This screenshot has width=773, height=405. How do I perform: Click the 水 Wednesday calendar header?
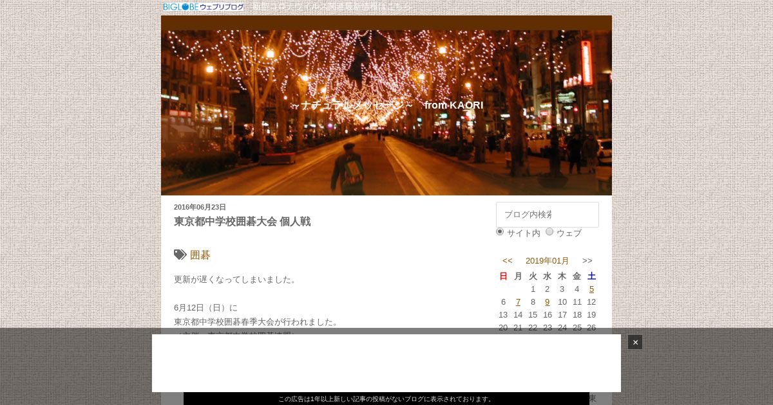click(x=548, y=276)
